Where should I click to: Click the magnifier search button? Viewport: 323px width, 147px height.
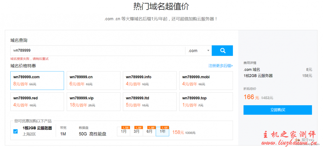click(222, 51)
